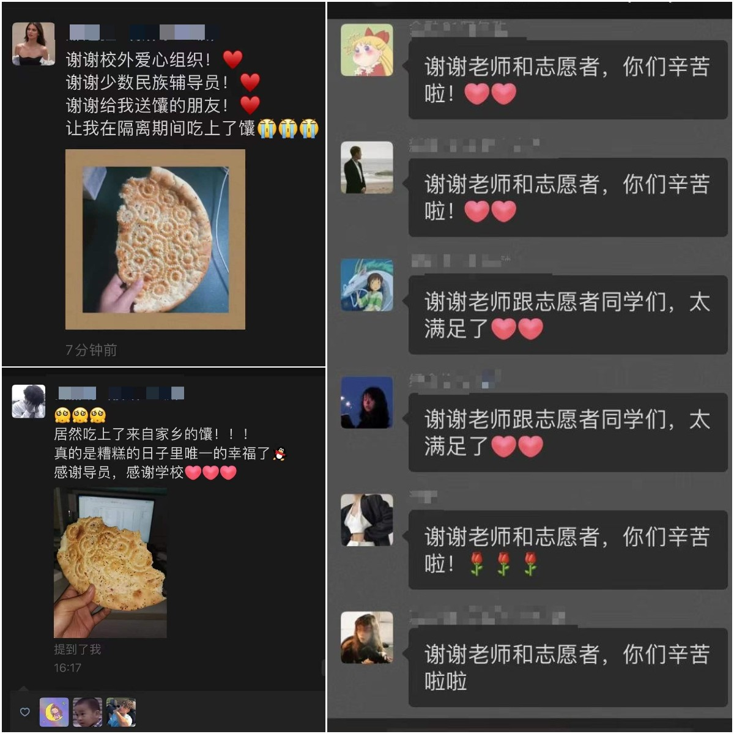Image resolution: width=734 pixels, height=734 pixels.
Task: Tap the bottom chat avatar of woman indoors
Action: (366, 637)
